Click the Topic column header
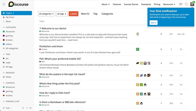This screenshot has width=196, height=111. point(42,21)
